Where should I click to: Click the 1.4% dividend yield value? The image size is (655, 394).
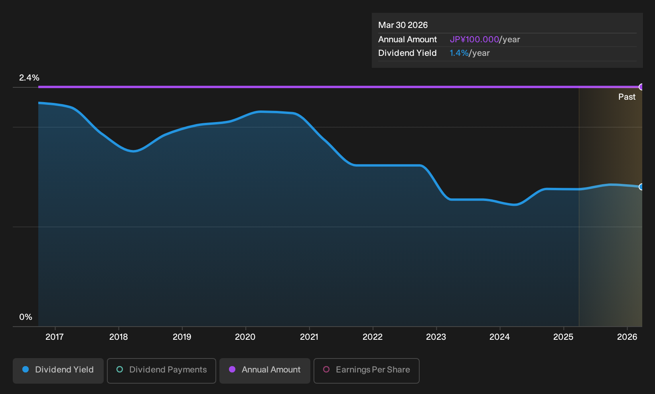coord(459,53)
